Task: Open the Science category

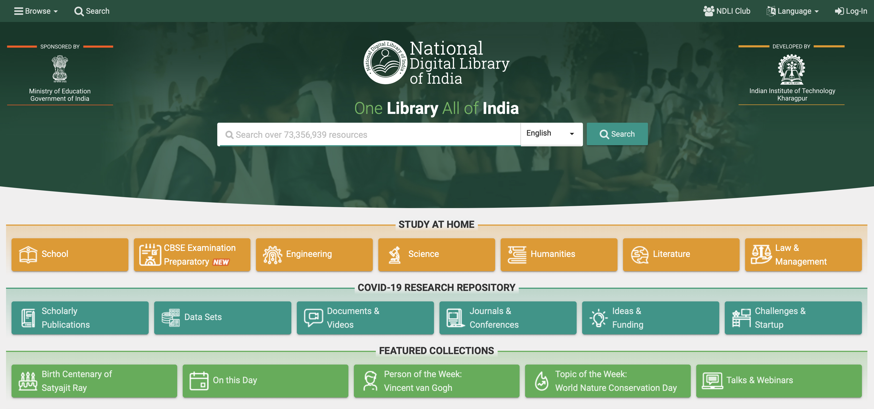Action: 436,254
